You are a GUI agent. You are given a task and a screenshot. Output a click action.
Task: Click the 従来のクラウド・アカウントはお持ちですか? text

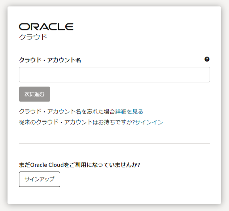coord(77,122)
